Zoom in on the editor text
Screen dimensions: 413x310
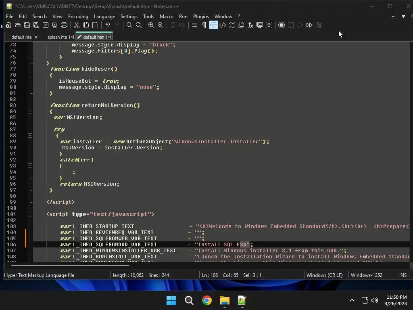[x=151, y=25]
